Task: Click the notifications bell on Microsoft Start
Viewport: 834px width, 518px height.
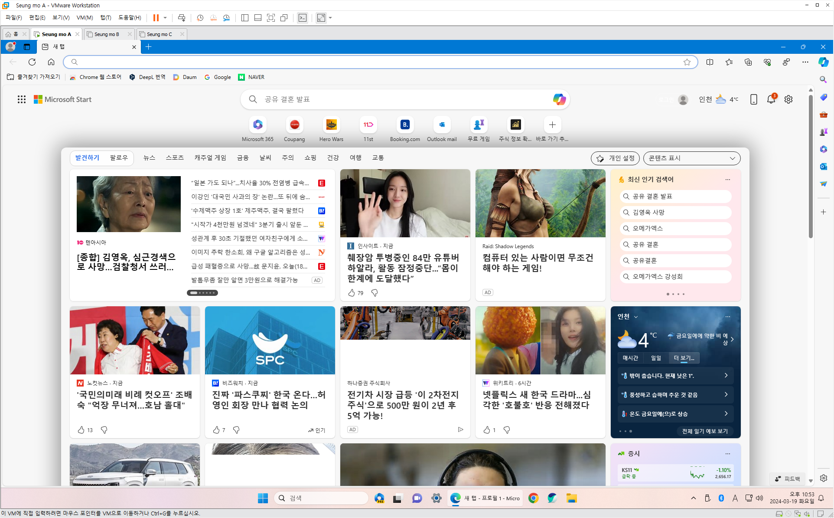Action: coord(771,99)
